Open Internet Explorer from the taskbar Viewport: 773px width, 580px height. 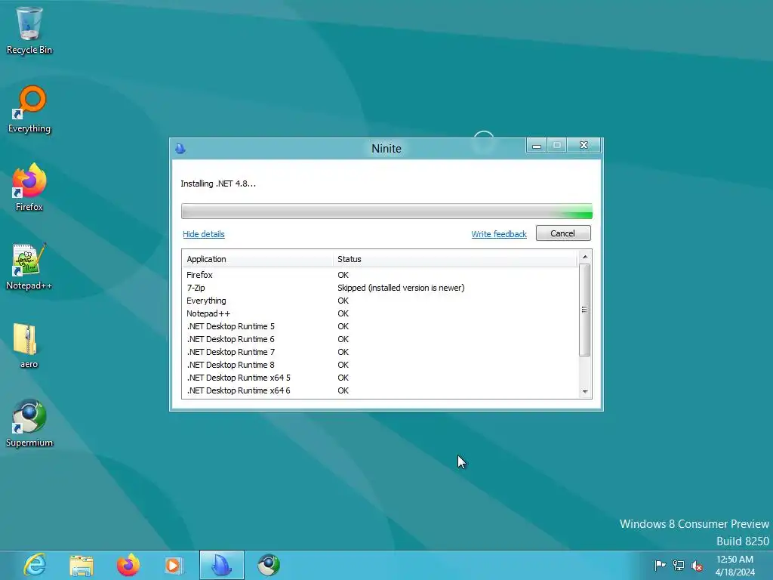[x=35, y=565]
